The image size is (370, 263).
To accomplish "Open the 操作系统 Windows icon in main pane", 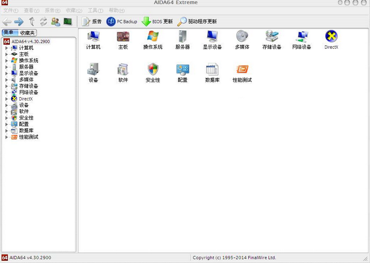I will (x=153, y=40).
